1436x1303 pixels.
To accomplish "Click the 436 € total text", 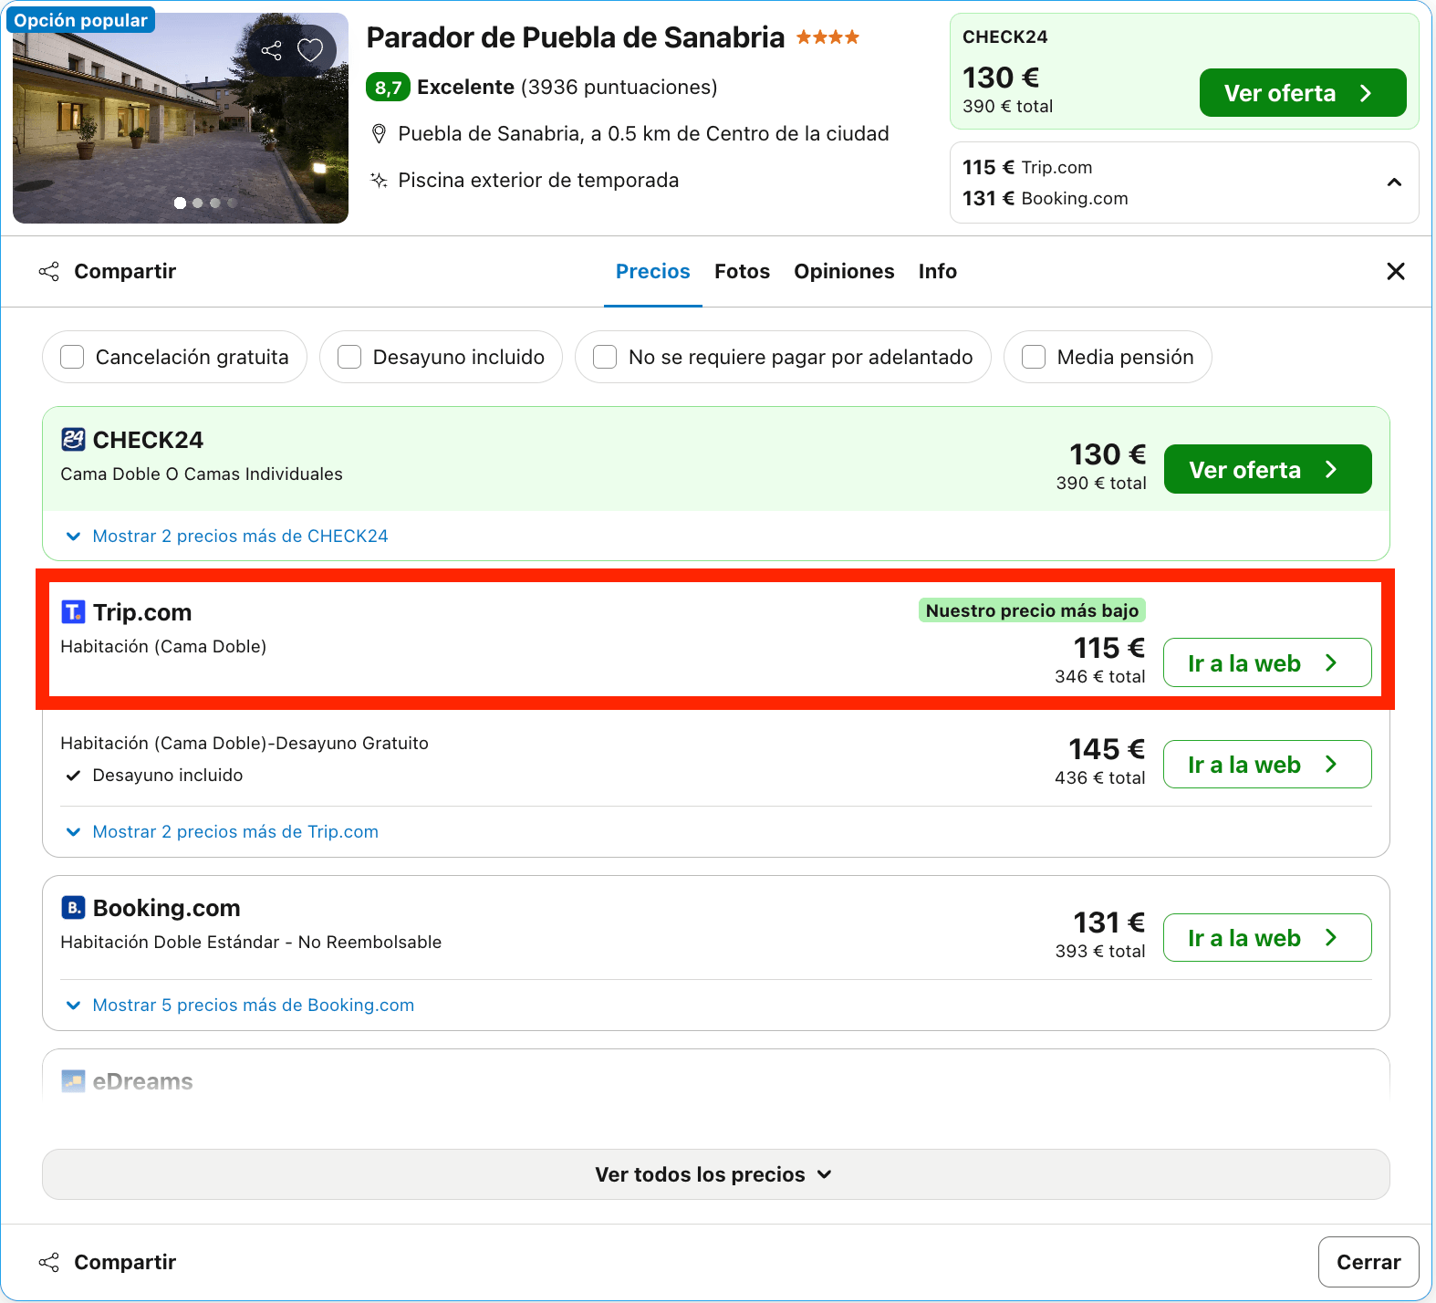I will click(x=1099, y=777).
